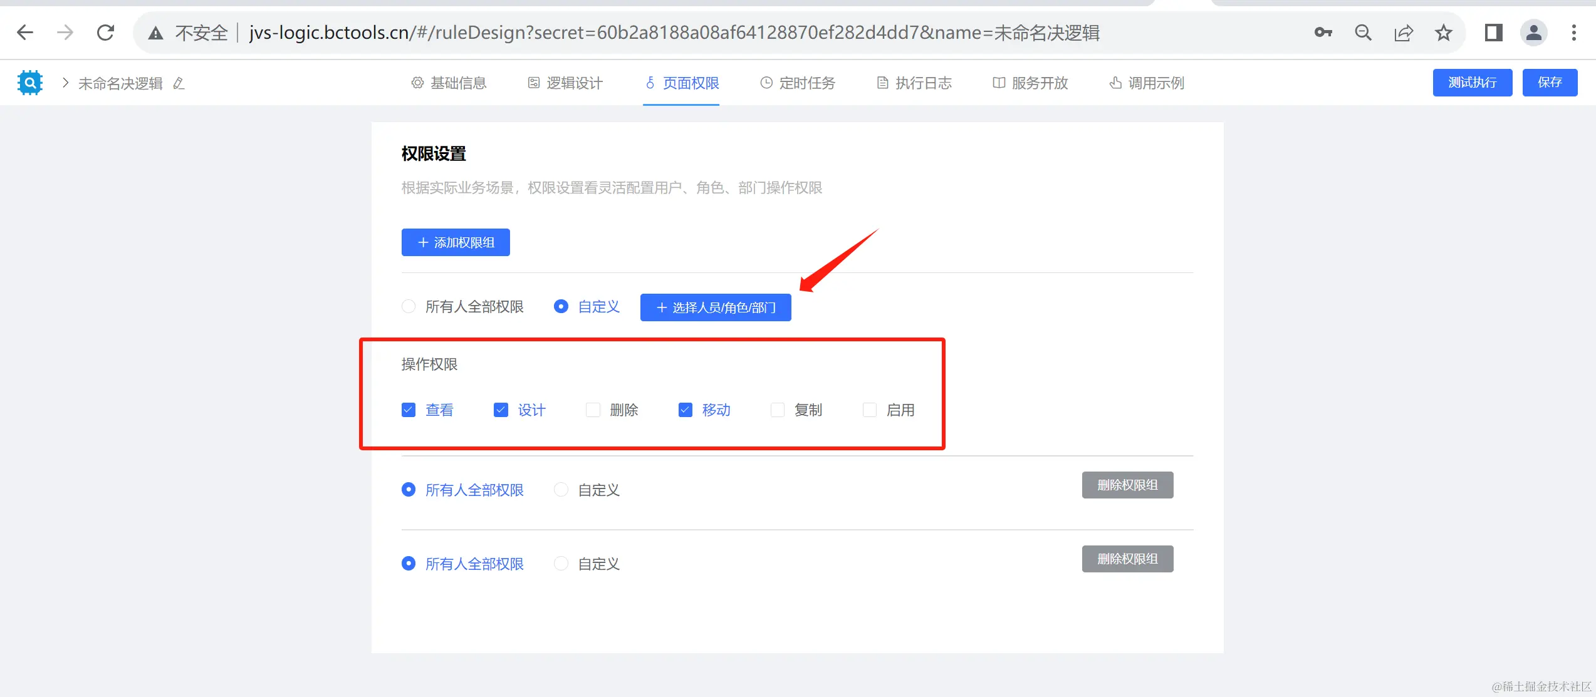Open the Chrome profile avatar icon
This screenshot has height=697, width=1596.
pos(1533,33)
